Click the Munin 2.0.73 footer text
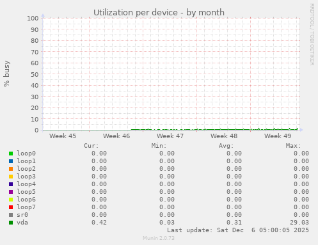318x245 pixels. tap(159, 238)
